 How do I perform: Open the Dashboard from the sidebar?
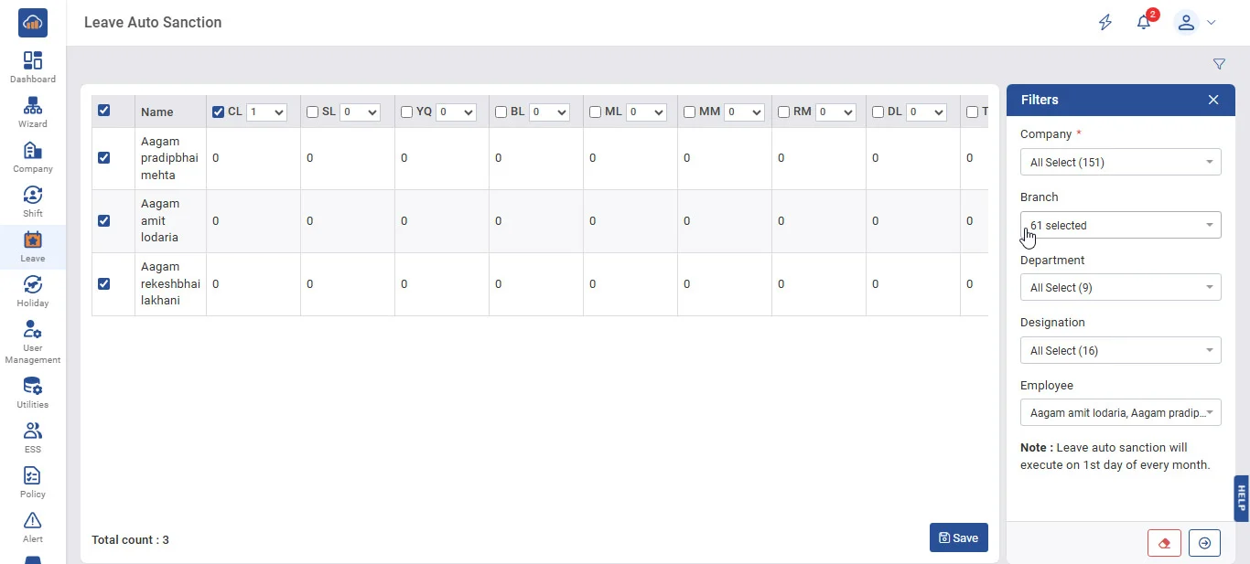click(33, 67)
